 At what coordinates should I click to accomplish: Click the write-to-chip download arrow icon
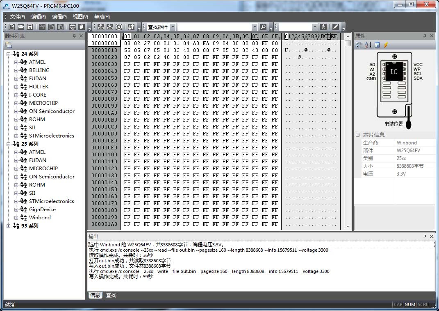click(110, 27)
